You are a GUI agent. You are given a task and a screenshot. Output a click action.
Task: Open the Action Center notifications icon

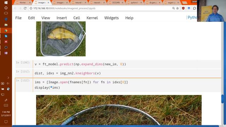(6, 122)
